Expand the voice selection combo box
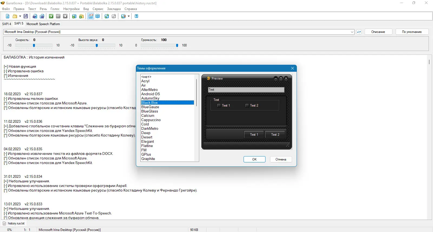Viewport: 433px width, 232px height. [x=352, y=32]
